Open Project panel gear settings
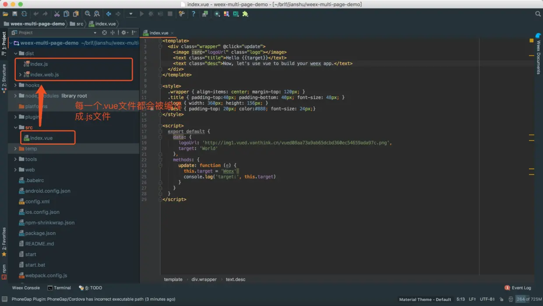 124,32
